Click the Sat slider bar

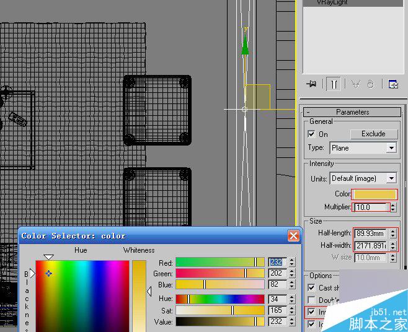(x=220, y=310)
